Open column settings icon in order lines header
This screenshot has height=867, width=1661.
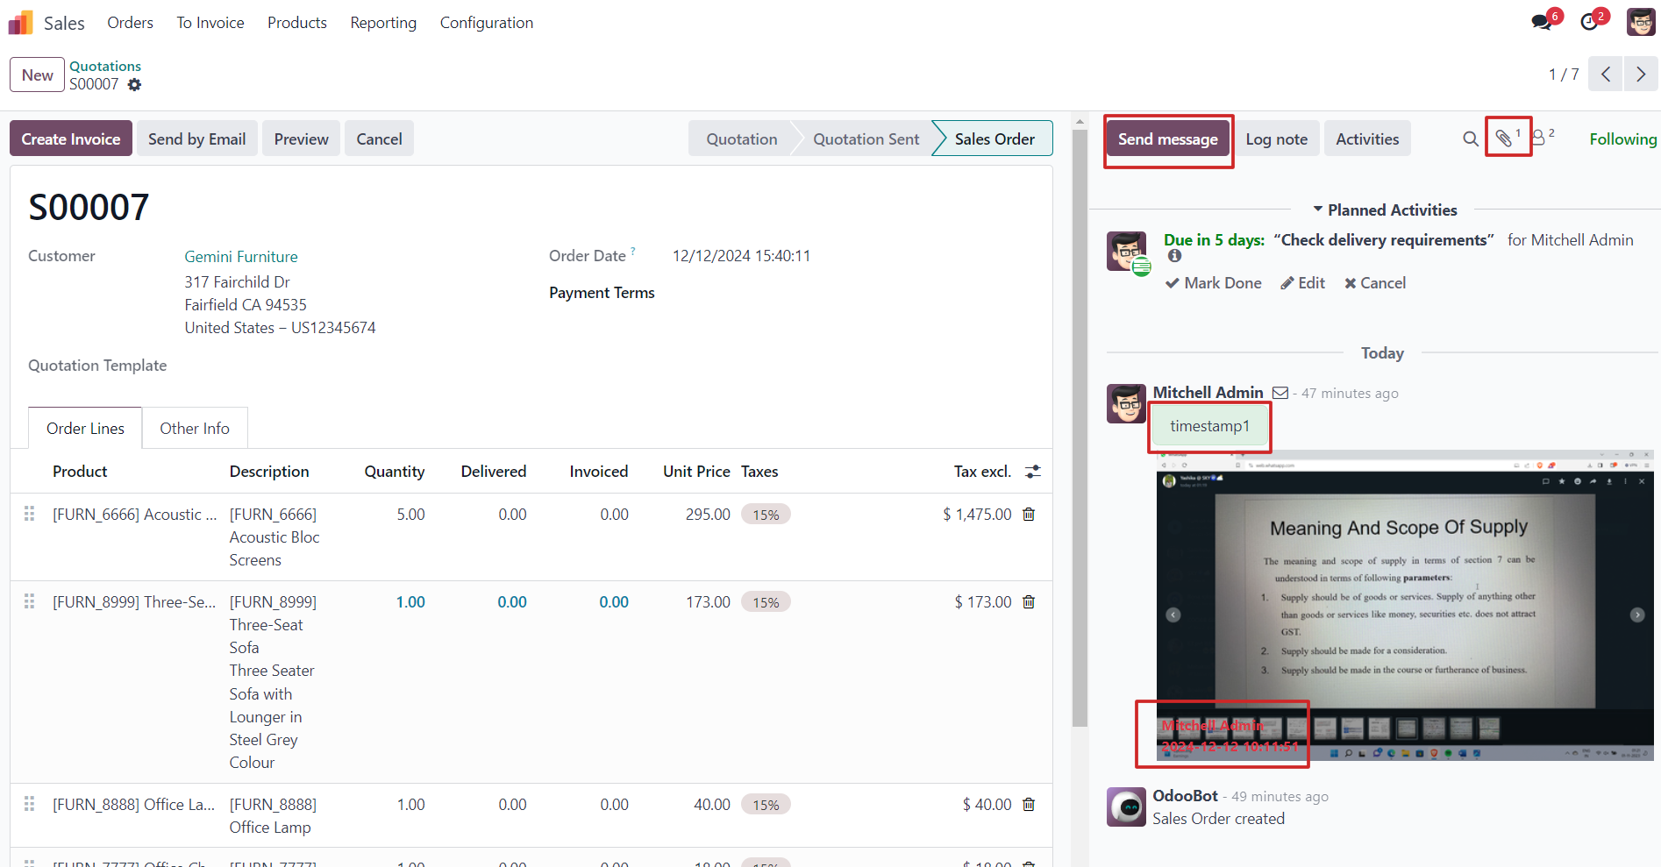[1033, 472]
